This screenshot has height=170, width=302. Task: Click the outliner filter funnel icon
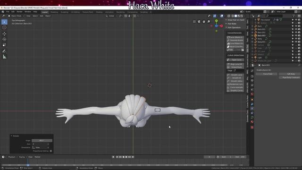[294, 16]
